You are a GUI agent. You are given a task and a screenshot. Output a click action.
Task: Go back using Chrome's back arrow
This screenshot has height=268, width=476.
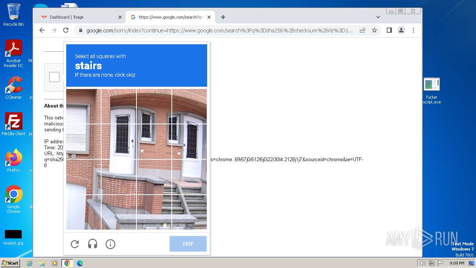(x=42, y=31)
